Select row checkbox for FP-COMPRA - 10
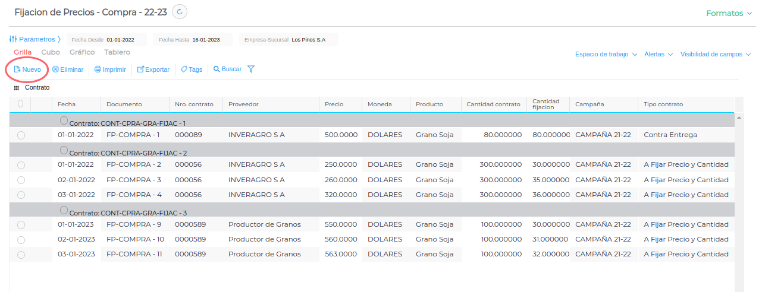This screenshot has height=292, width=762. point(21,240)
